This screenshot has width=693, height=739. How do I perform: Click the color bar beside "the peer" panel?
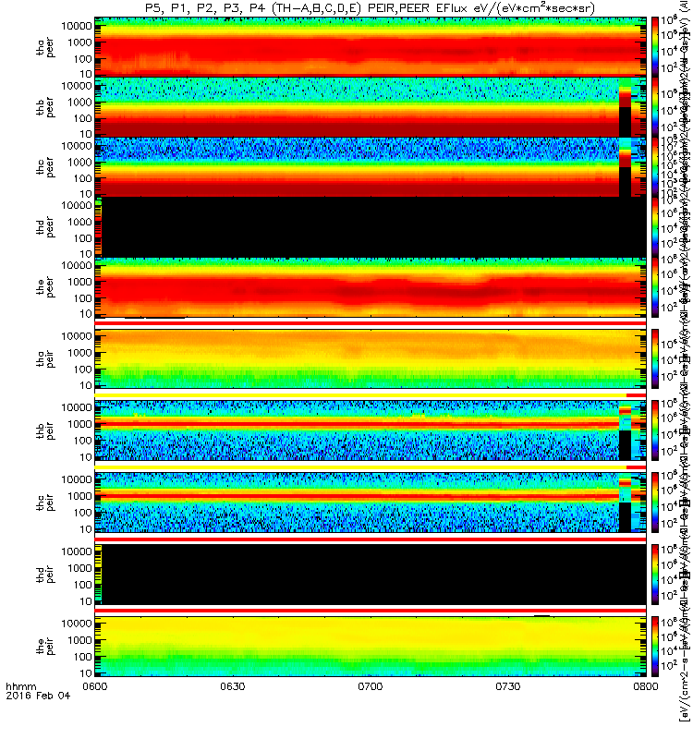655,287
